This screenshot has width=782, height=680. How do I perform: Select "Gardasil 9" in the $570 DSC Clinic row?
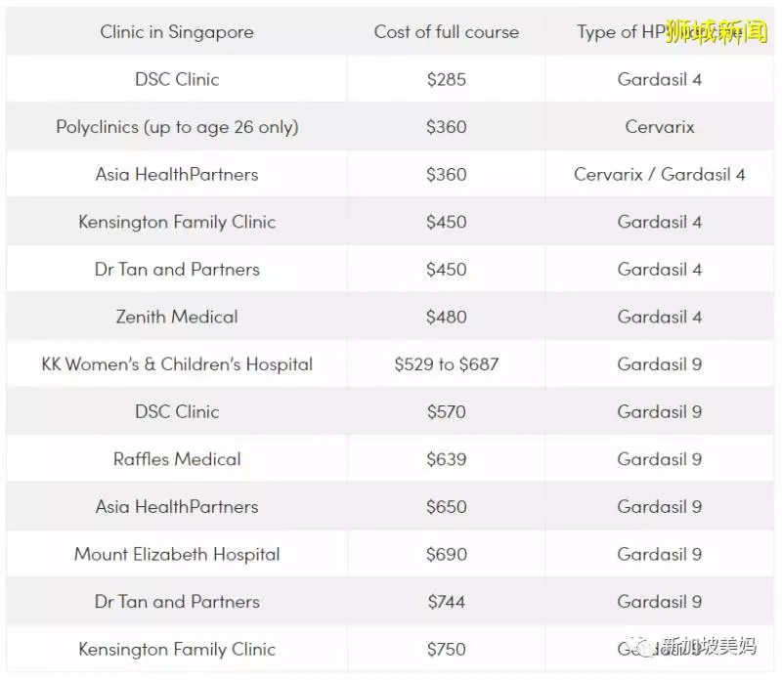click(659, 412)
